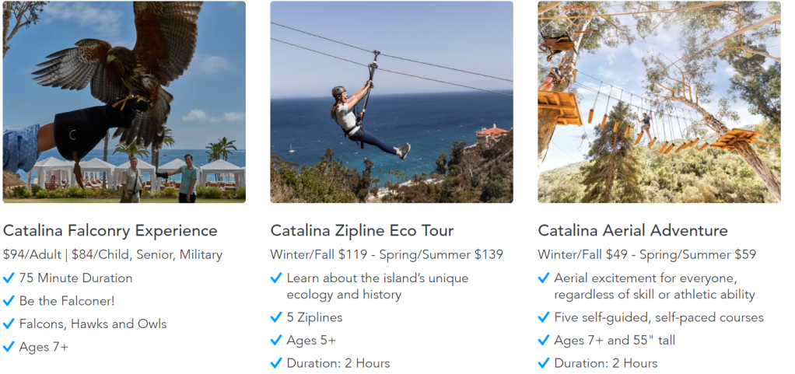Click checkmark beside 75 Minute Duration
The width and height of the screenshot is (795, 374).
pos(9,278)
